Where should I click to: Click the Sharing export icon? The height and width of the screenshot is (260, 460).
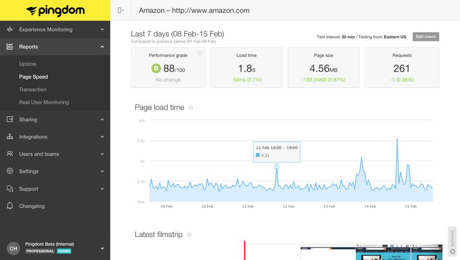(10, 120)
